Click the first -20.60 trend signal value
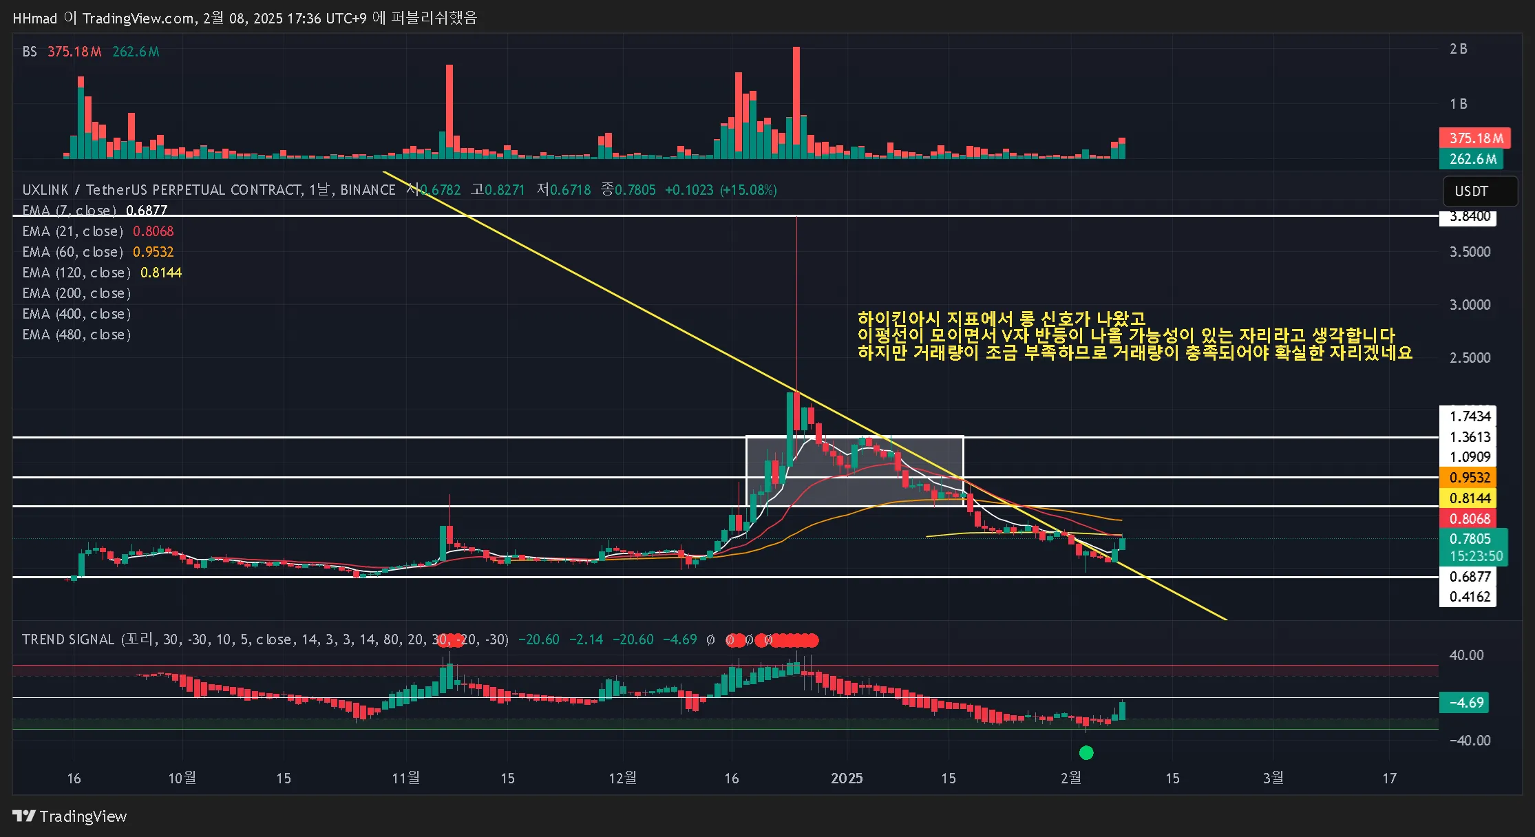This screenshot has width=1535, height=837. [x=538, y=639]
